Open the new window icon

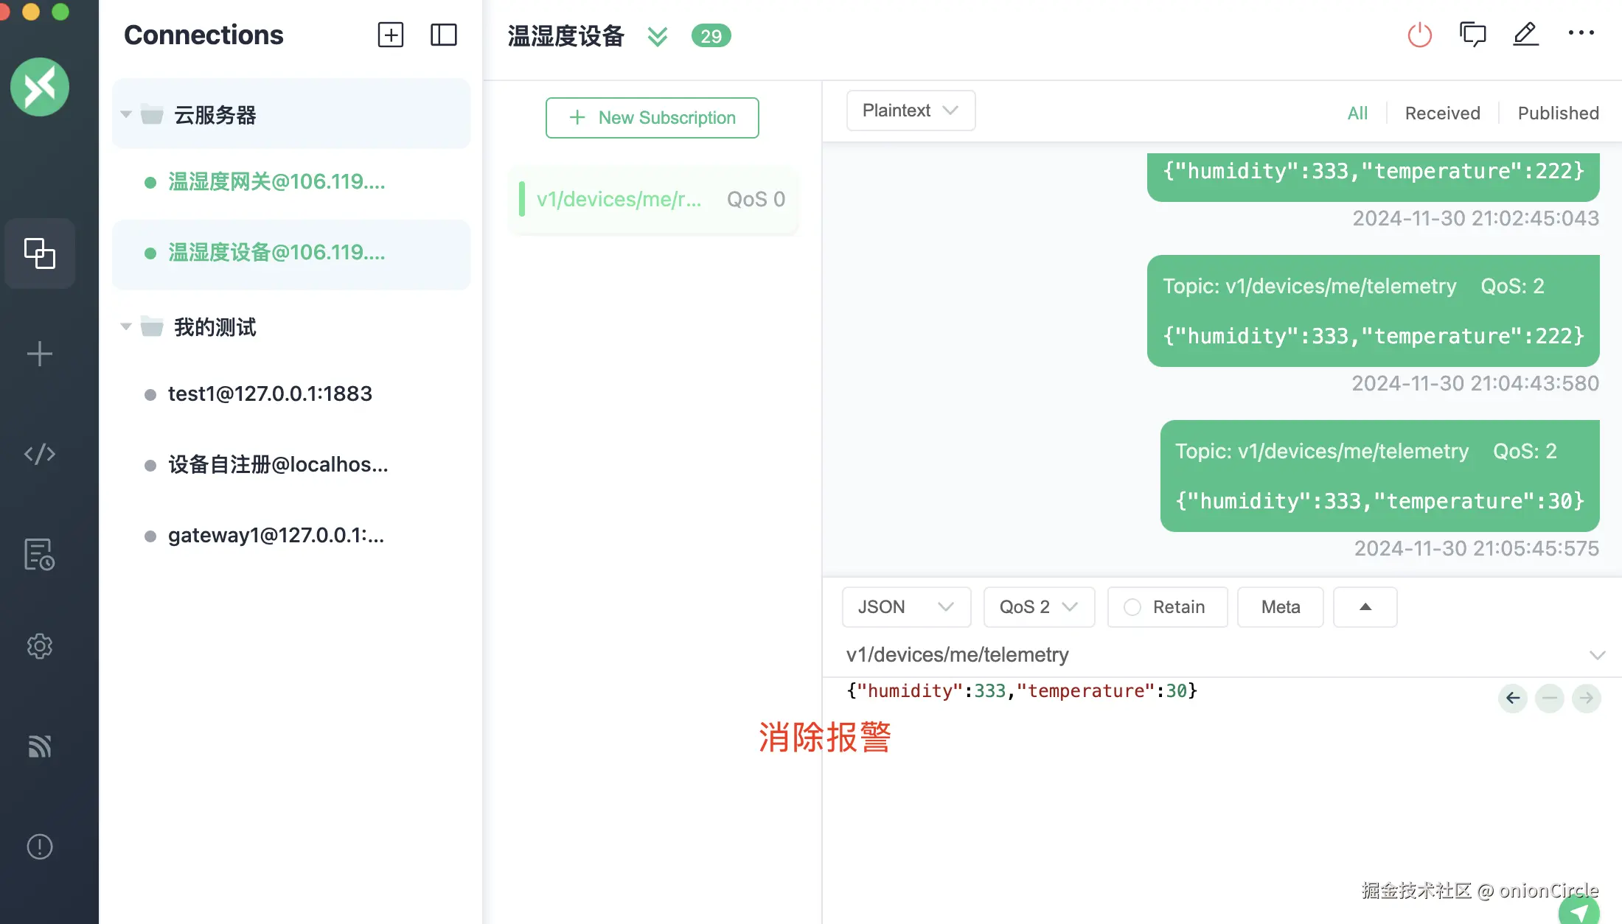[x=1472, y=35]
